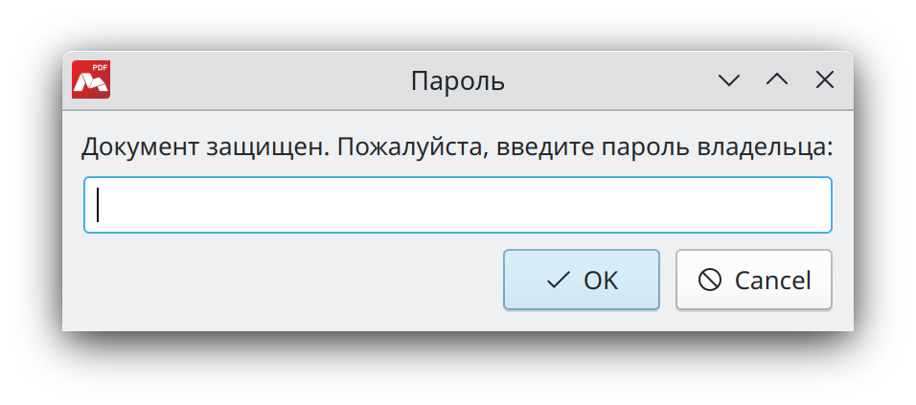This screenshot has width=916, height=405.
Task: Click the "Пароль" window title text
Action: click(457, 81)
